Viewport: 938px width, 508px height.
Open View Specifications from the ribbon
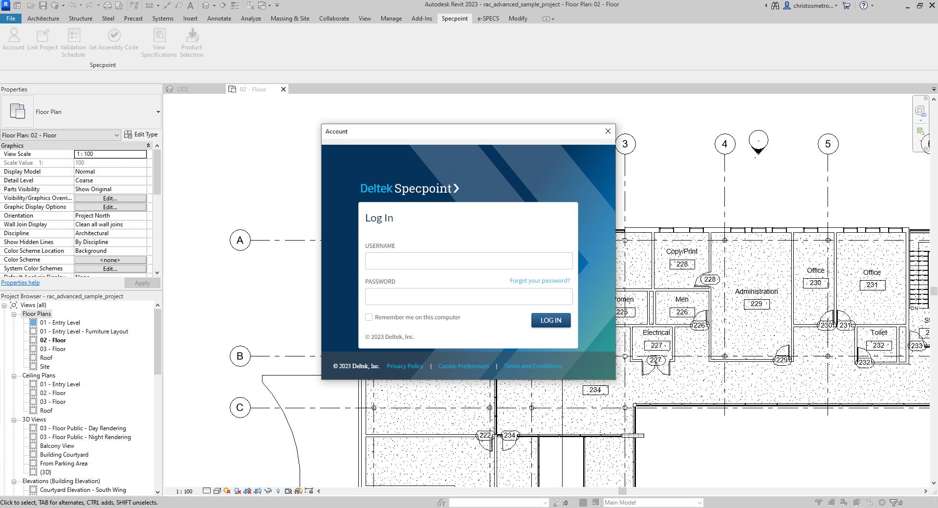[x=159, y=36]
